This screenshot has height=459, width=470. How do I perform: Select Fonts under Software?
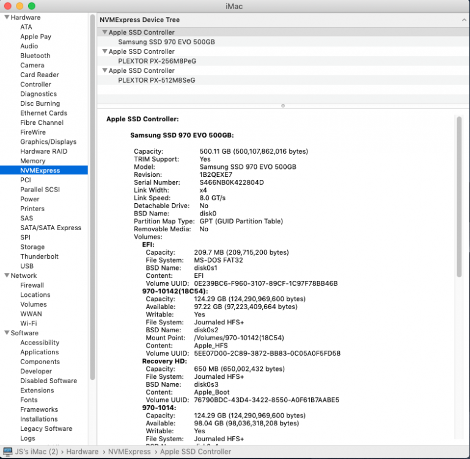pos(29,400)
